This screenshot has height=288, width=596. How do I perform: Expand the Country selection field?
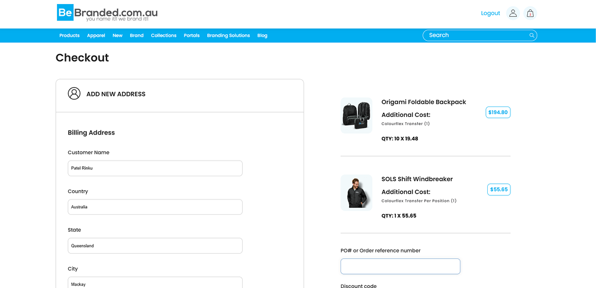pyautogui.click(x=155, y=207)
